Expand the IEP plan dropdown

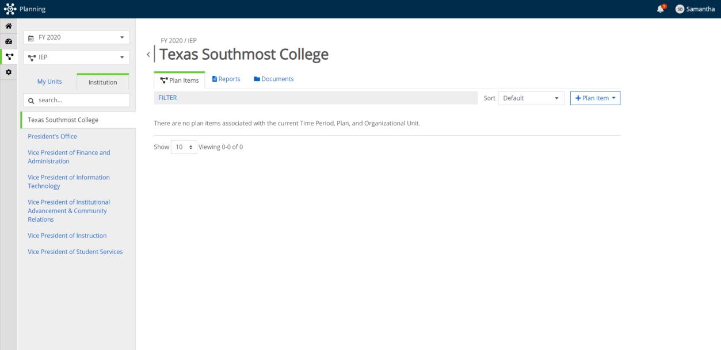pos(77,57)
